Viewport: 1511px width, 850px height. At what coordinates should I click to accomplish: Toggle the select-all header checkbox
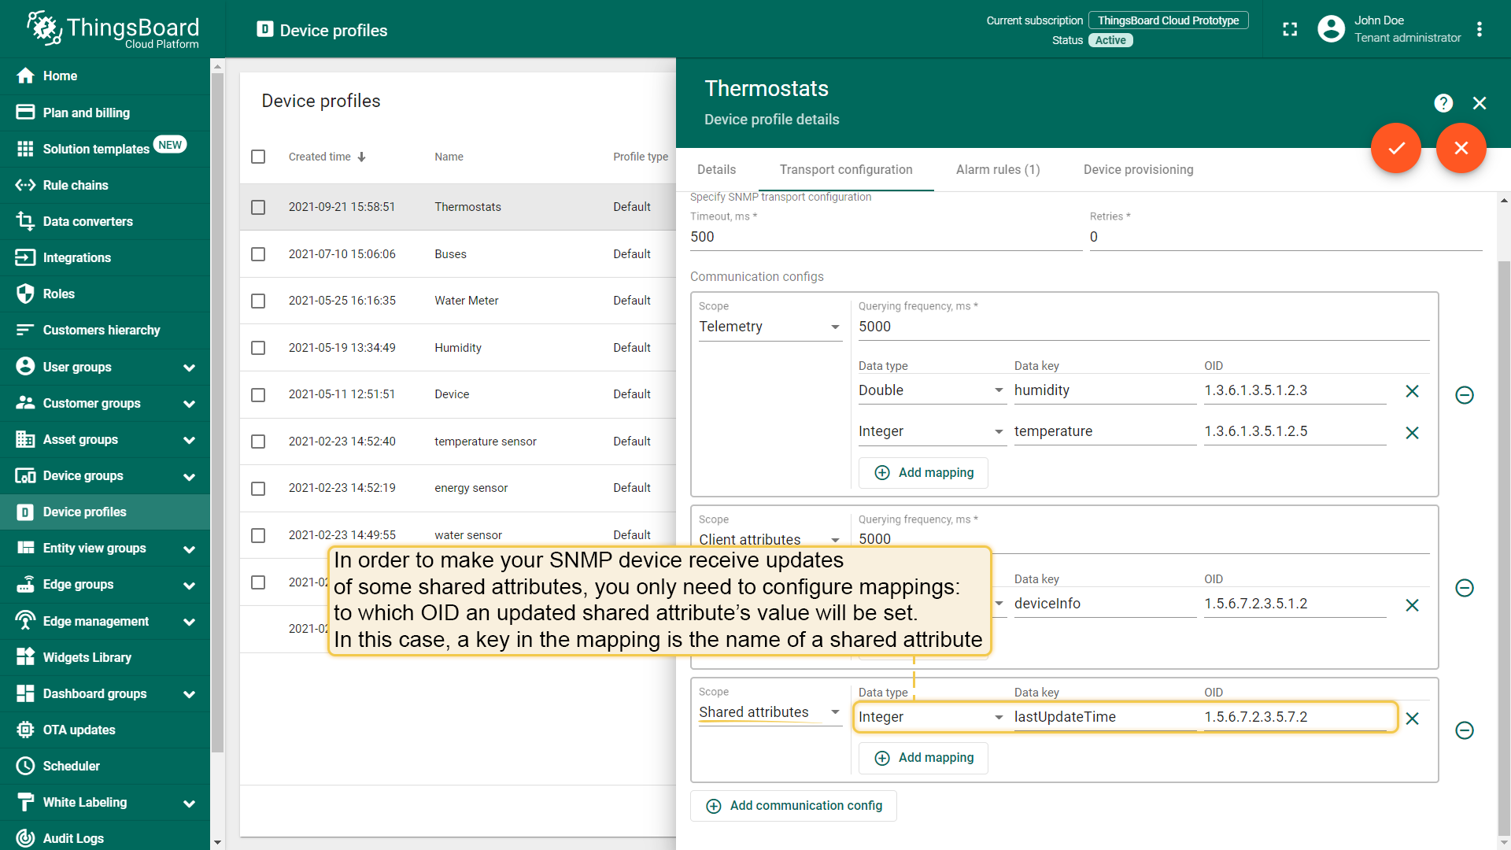(258, 157)
